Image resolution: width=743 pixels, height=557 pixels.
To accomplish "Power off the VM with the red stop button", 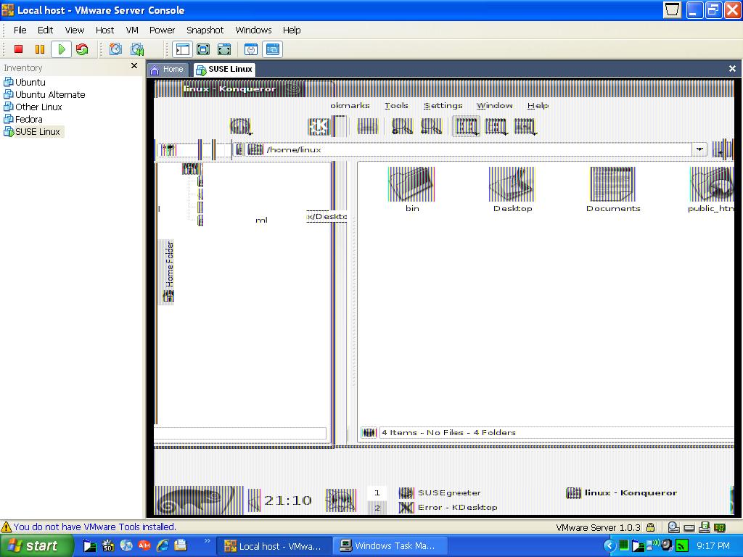I will point(18,49).
